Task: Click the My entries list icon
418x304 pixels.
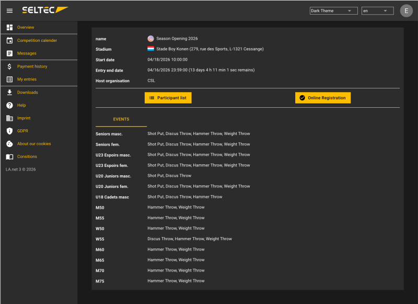Action: 9,80
